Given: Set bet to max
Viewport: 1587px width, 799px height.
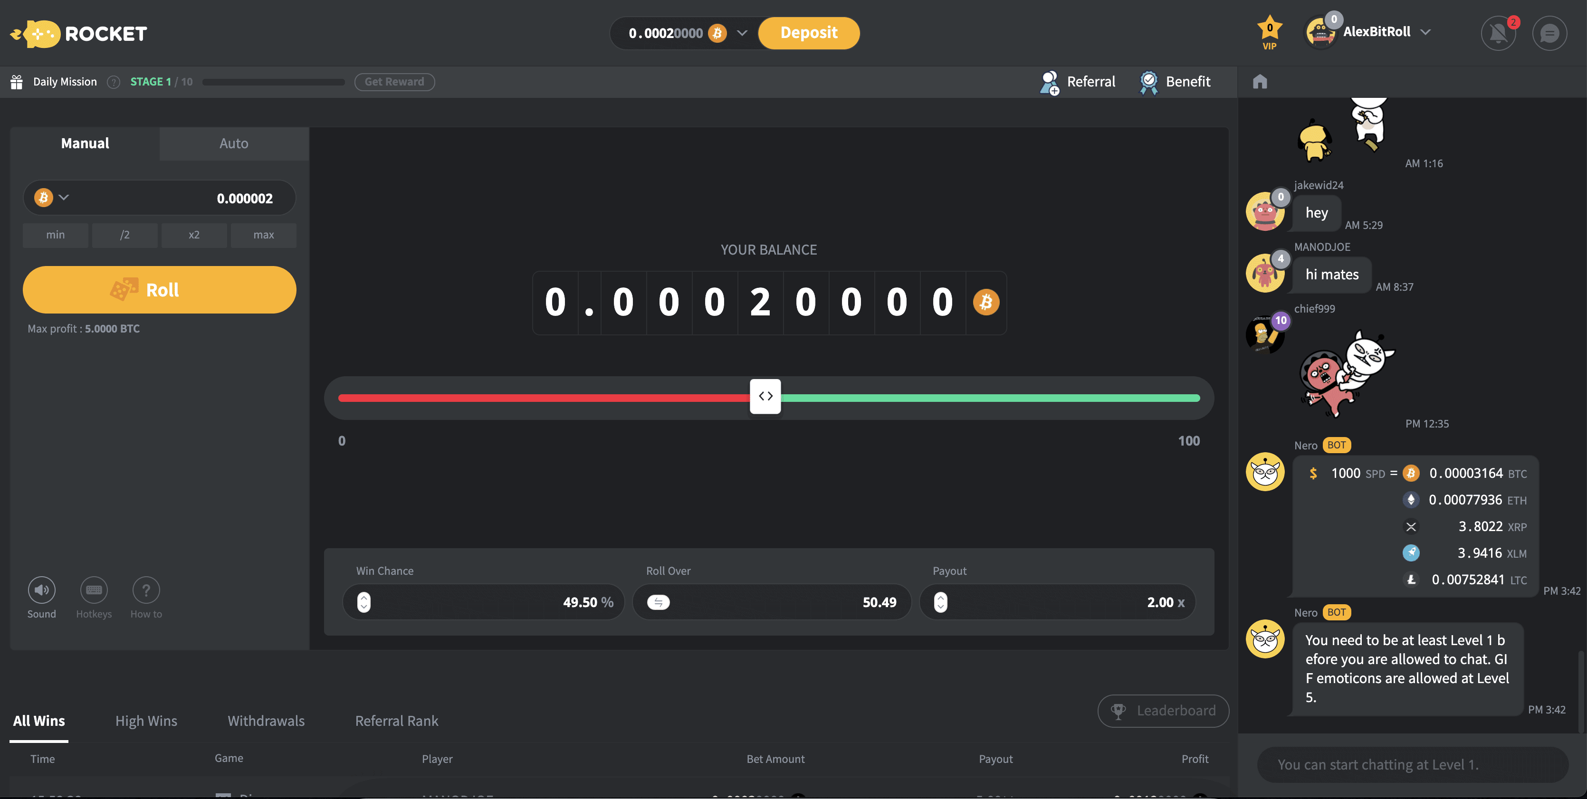Looking at the screenshot, I should 264,235.
